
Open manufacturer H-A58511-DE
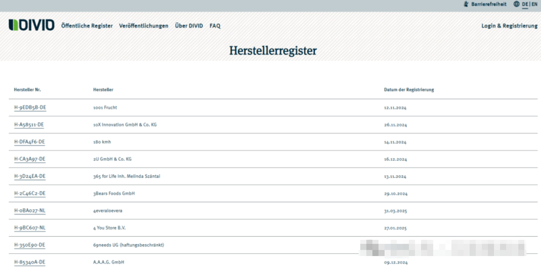coord(29,125)
